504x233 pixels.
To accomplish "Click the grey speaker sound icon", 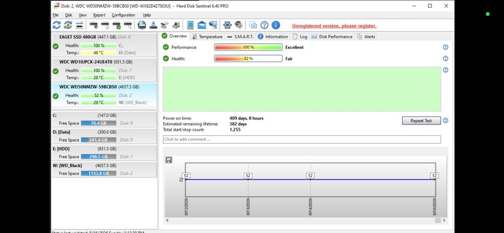I will tap(238, 25).
